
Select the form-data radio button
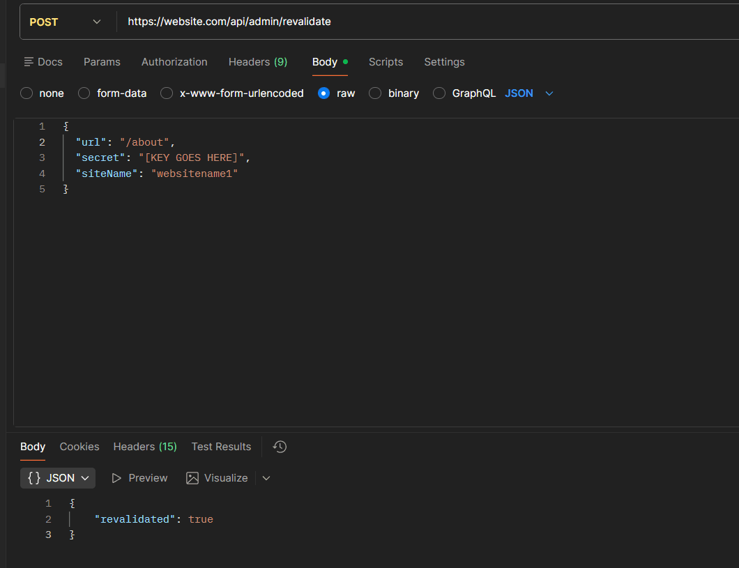click(84, 93)
